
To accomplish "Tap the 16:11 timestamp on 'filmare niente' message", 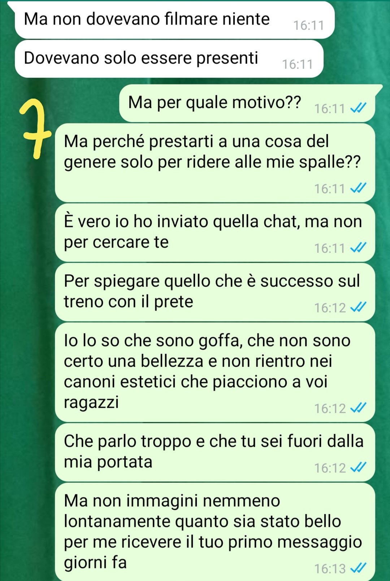I will (x=308, y=26).
